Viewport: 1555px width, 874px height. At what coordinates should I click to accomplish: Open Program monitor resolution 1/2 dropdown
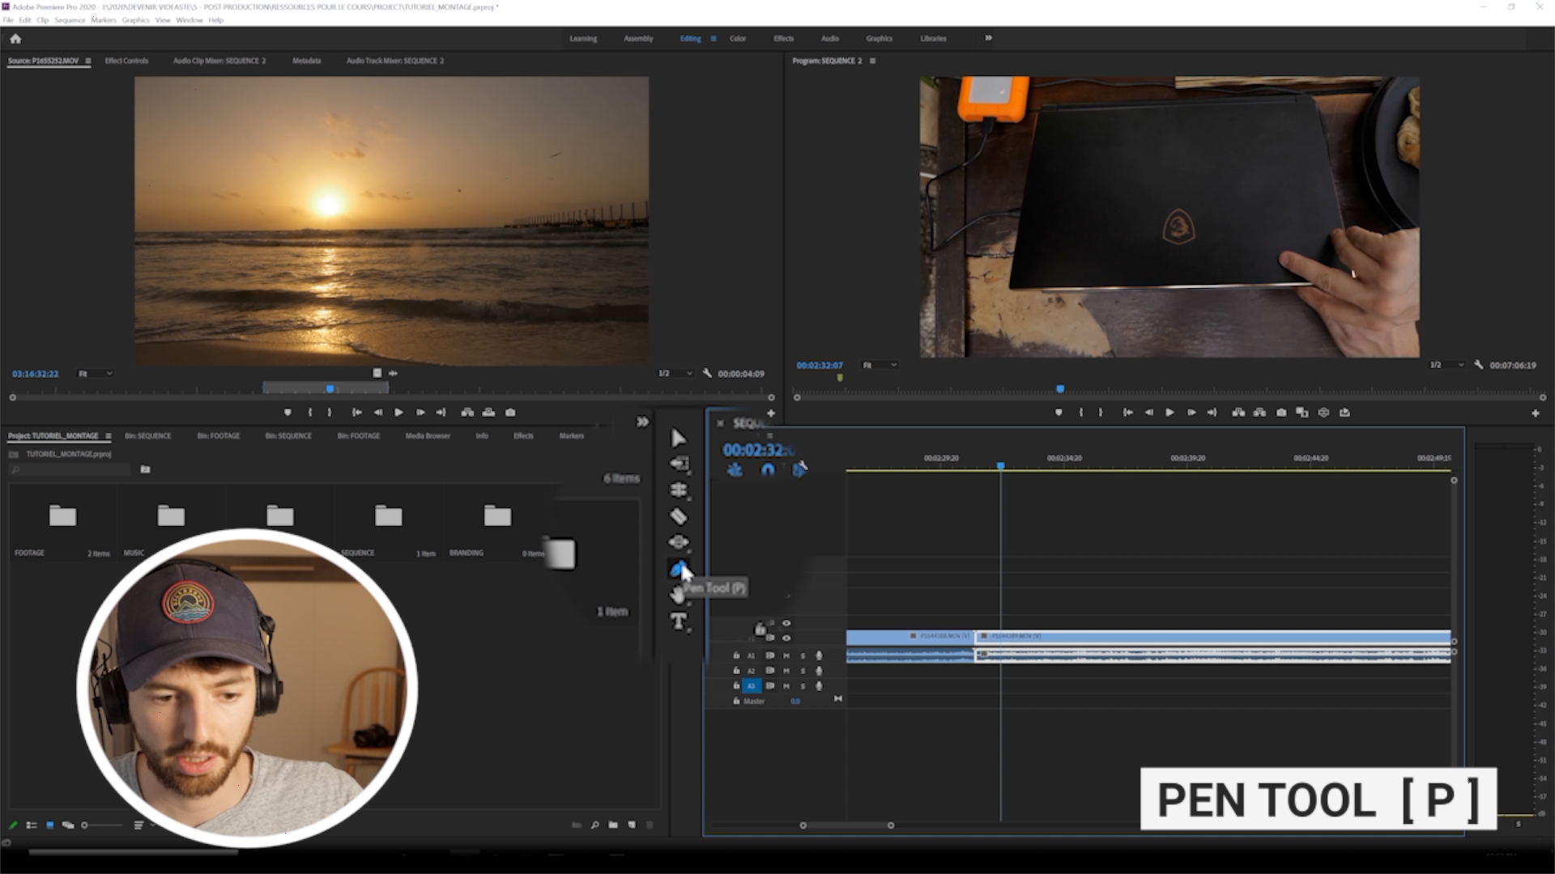coord(1446,365)
